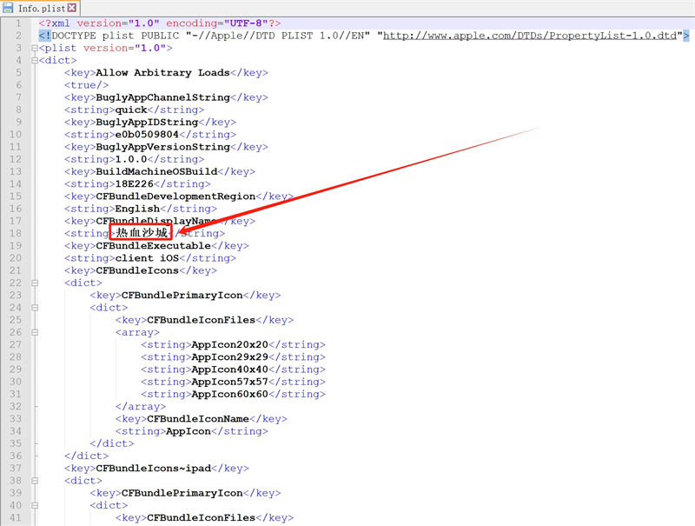
Task: Collapse the dict fold marker on line 24
Action: coord(35,308)
